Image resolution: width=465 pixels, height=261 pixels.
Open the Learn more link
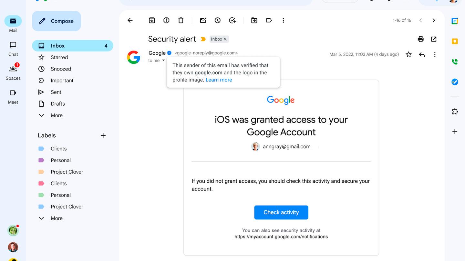(x=219, y=80)
